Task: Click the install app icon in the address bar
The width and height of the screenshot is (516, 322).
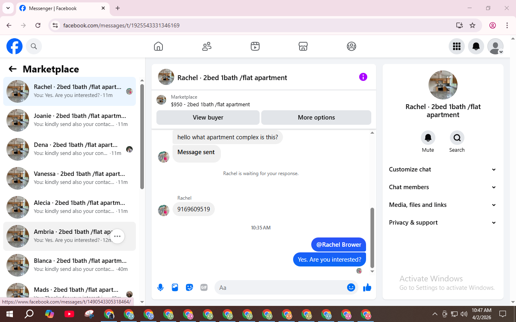Action: click(460, 25)
